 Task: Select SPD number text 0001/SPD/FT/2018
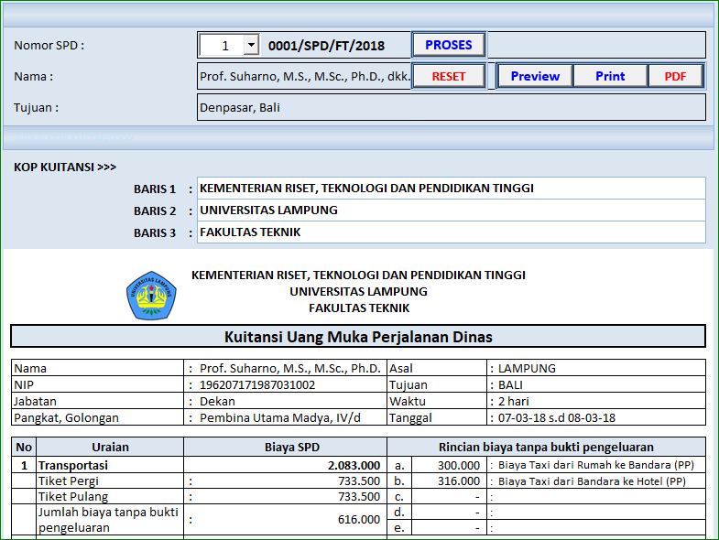pos(326,46)
